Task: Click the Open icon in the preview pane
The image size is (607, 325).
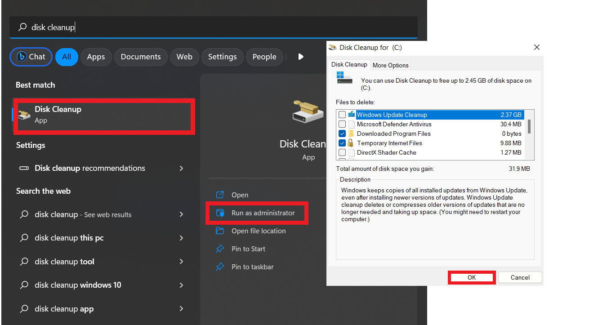Action: [220, 195]
